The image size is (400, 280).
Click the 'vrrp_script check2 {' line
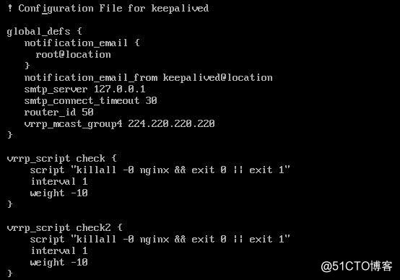pos(65,228)
